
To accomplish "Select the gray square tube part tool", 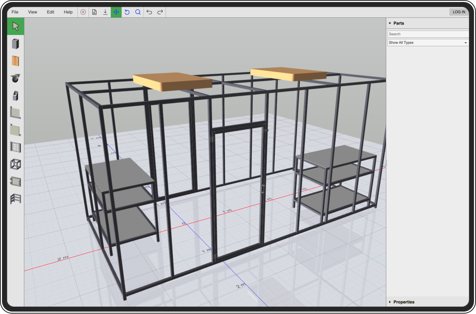I will point(15,44).
